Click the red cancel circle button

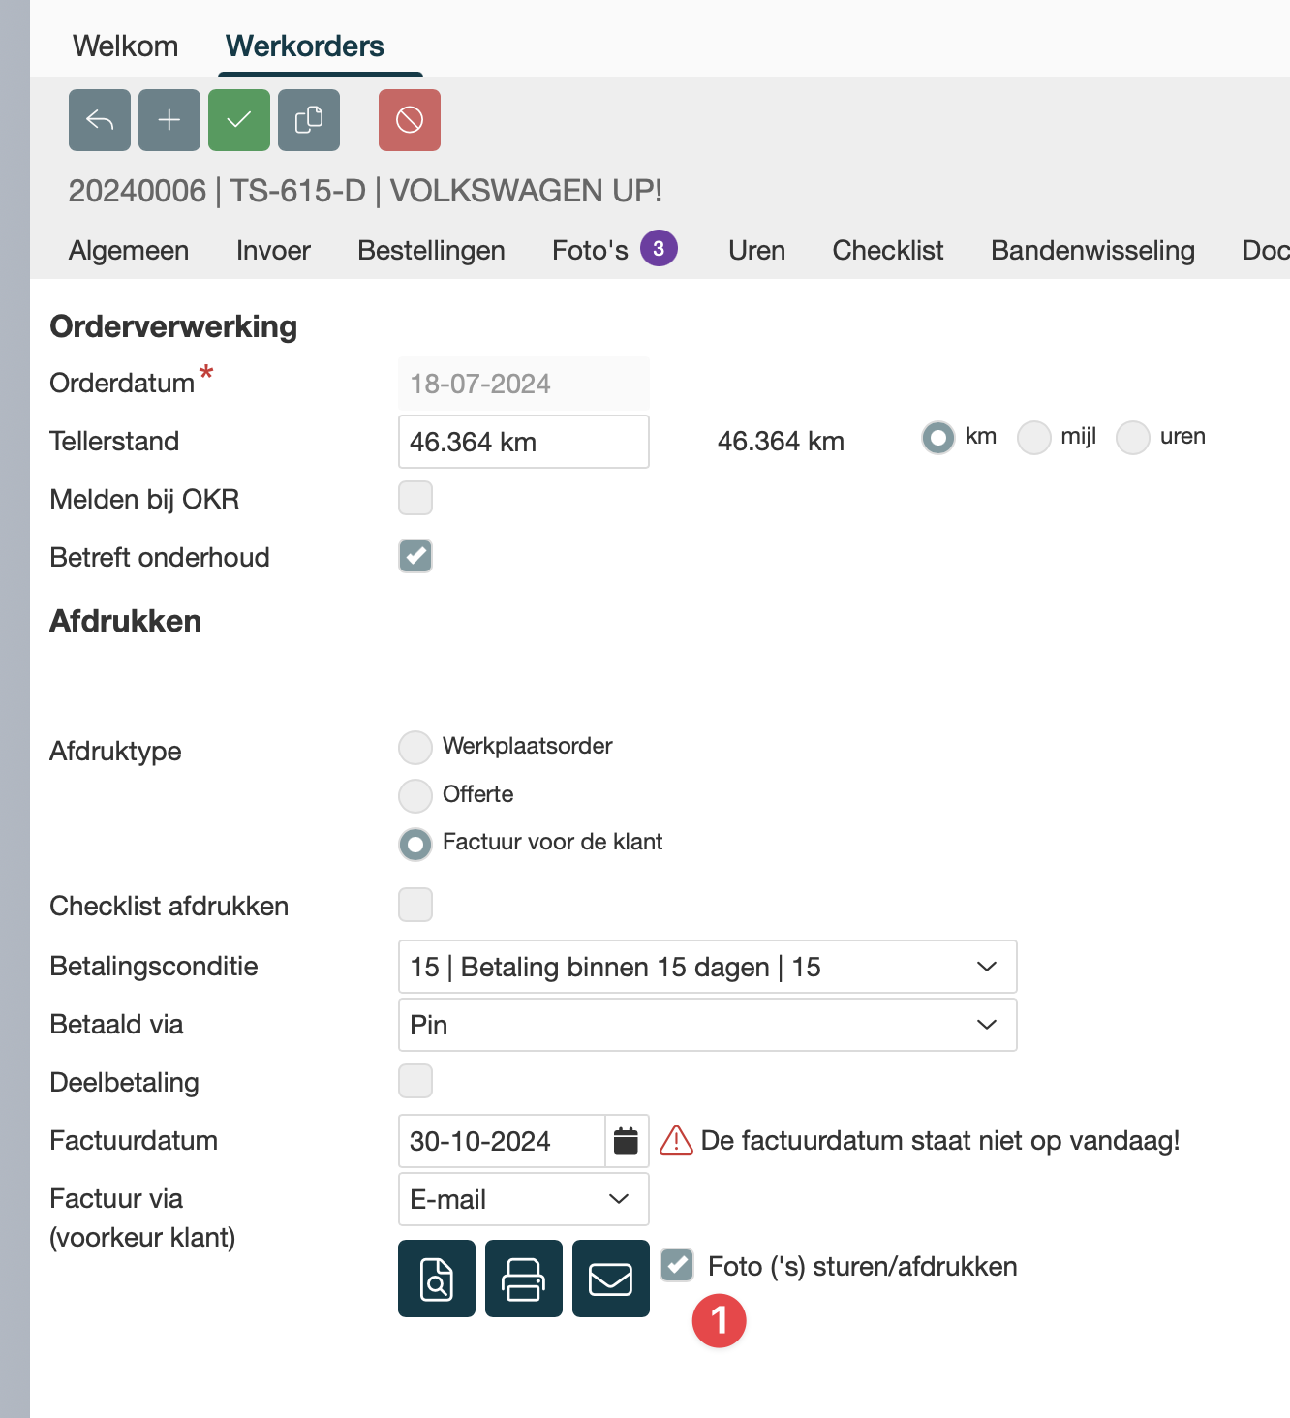(410, 120)
